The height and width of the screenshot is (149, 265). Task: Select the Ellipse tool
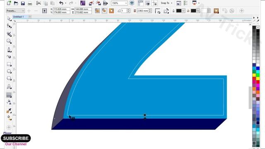click(x=9, y=71)
